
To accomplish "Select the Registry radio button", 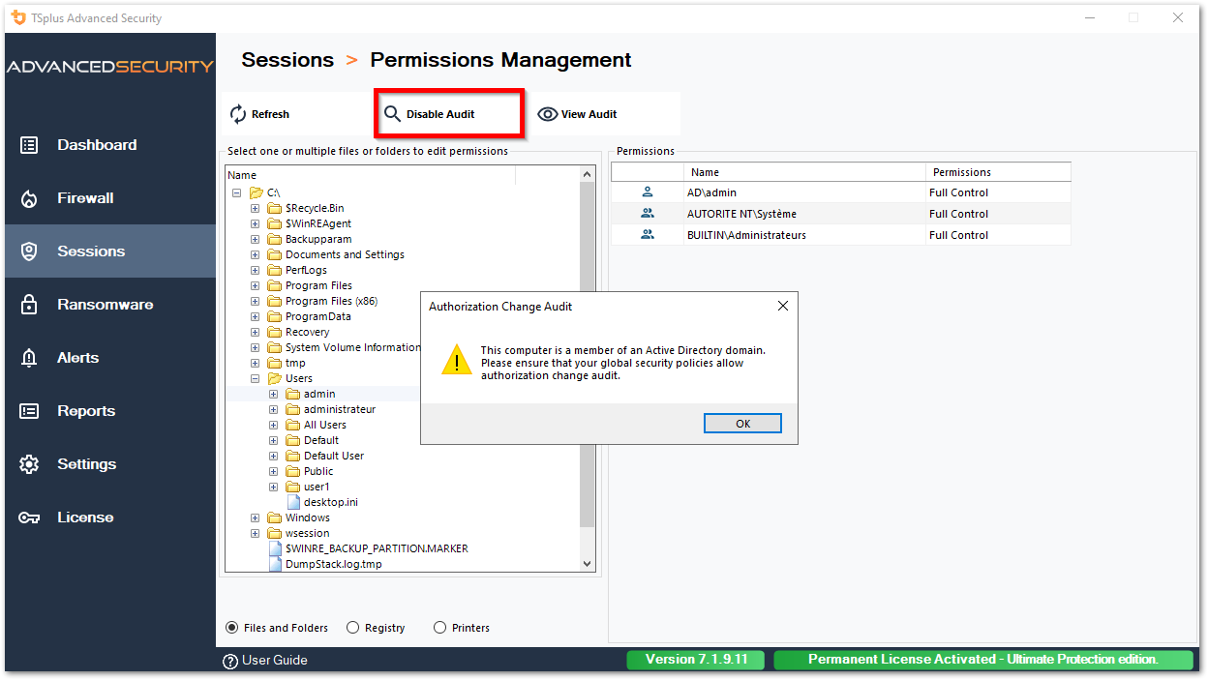I will 354,627.
